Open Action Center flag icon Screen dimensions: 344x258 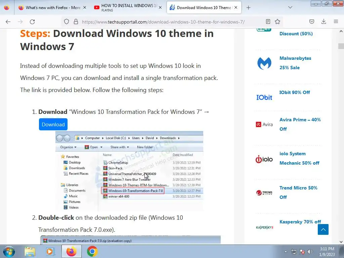point(302,252)
